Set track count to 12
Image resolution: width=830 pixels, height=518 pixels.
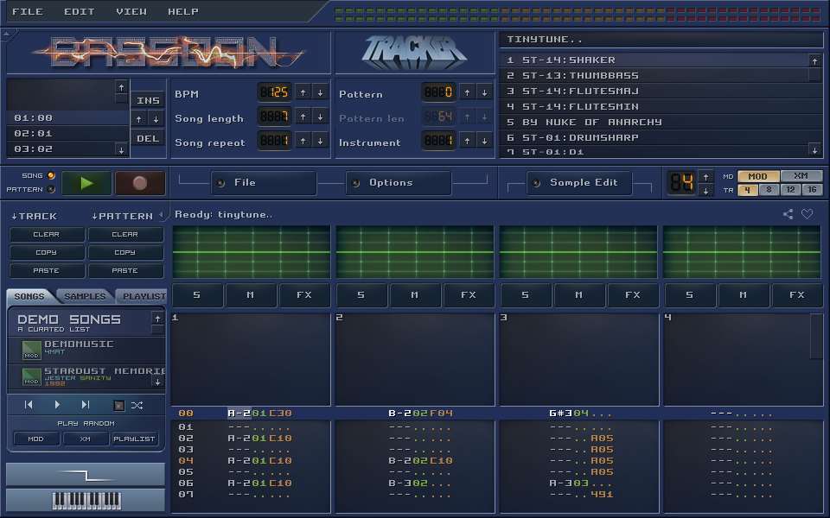pyautogui.click(x=790, y=190)
